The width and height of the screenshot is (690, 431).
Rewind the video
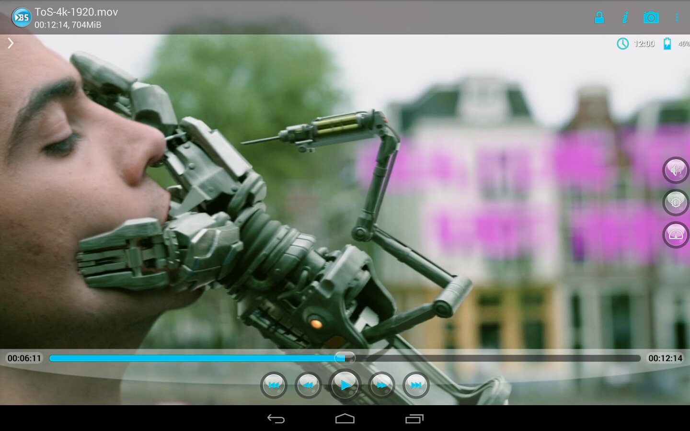308,385
